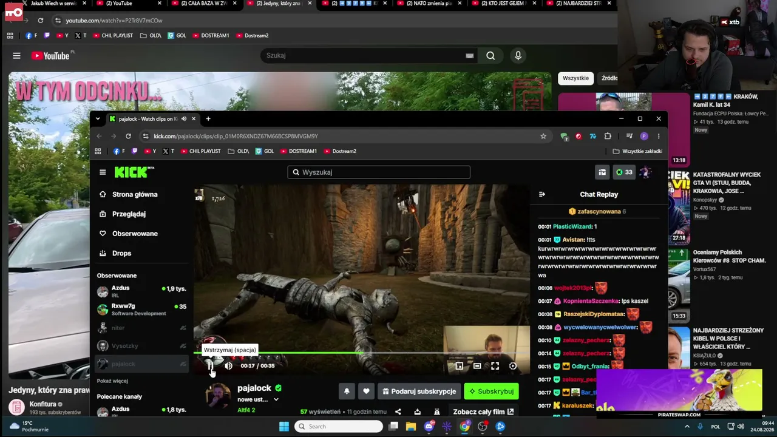Viewport: 777px width, 437px height.
Task: Click the YouTube Szukaj search box
Action: click(x=370, y=56)
